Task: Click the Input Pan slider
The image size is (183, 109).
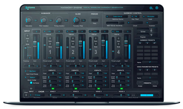Action: tap(29, 66)
